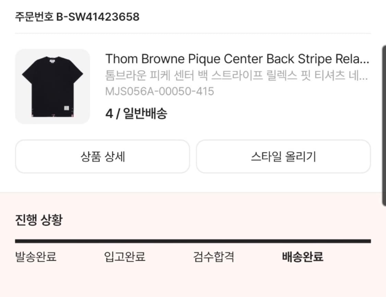Click the model number MJS056A-00050-415
386x297 pixels.
click(160, 91)
